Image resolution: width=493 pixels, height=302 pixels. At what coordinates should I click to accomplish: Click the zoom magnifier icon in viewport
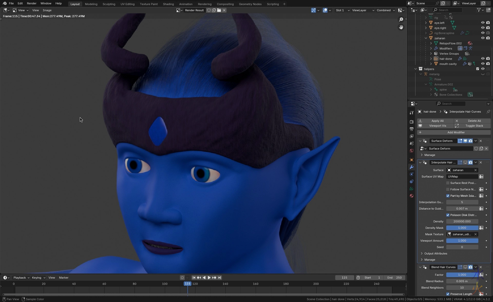401,20
